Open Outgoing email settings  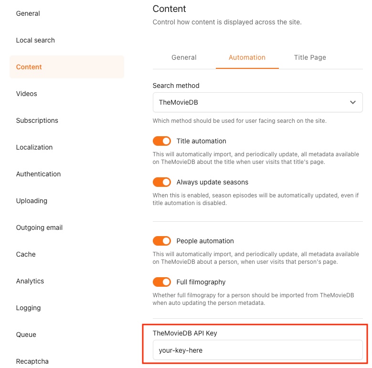39,227
